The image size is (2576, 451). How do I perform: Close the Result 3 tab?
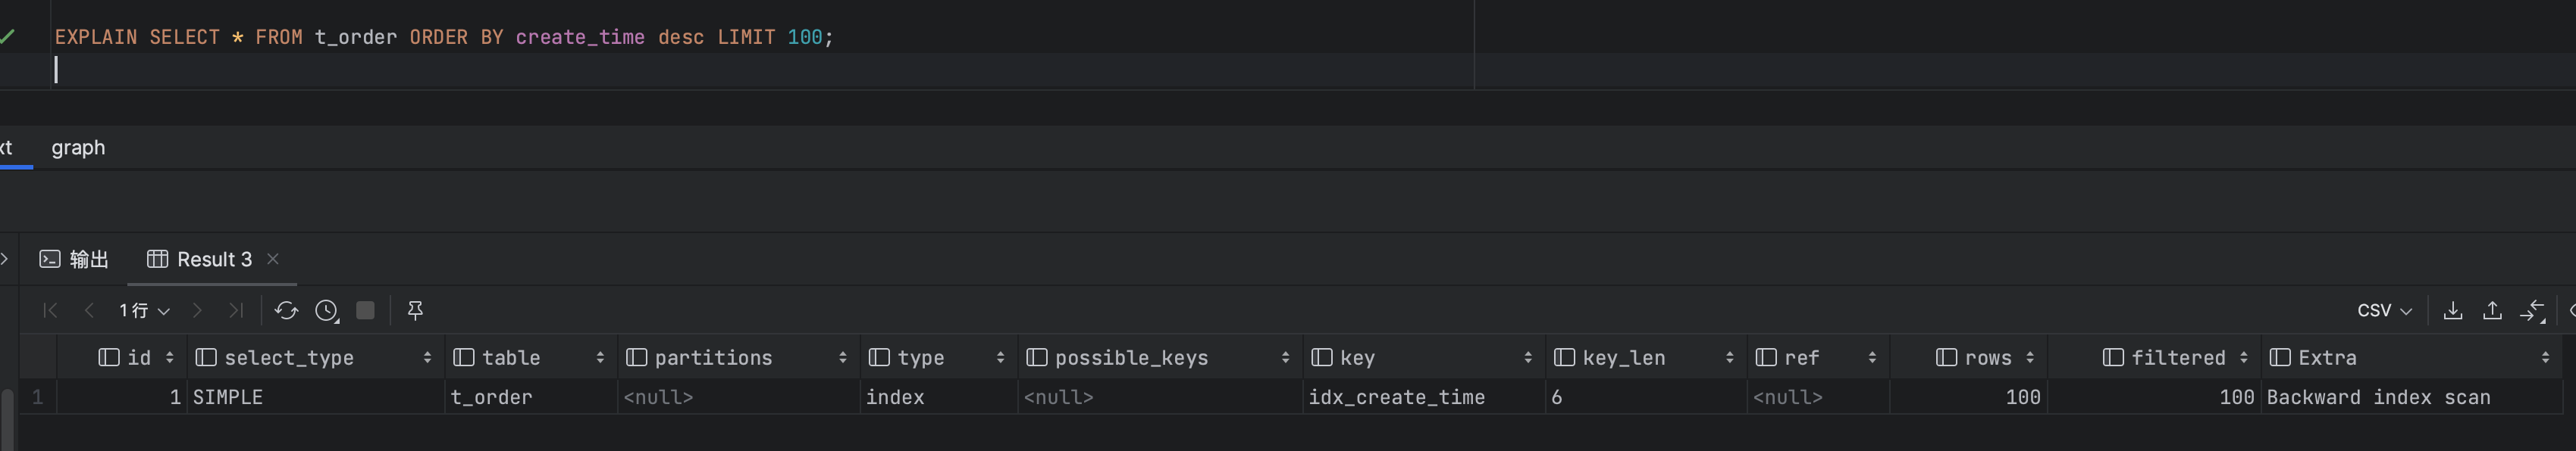tap(273, 260)
